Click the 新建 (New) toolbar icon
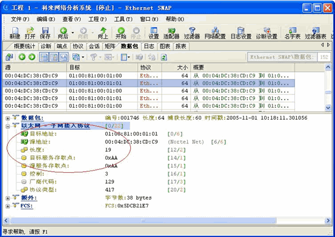This screenshot has width=335, height=237. click(x=15, y=33)
